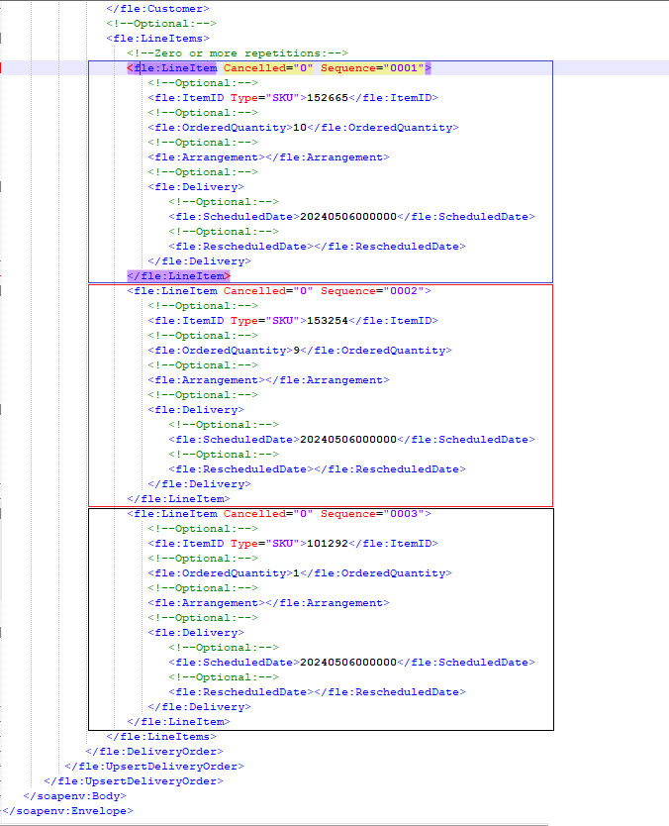Click the ItemID value 153254
The width and height of the screenshot is (669, 826).
click(327, 321)
